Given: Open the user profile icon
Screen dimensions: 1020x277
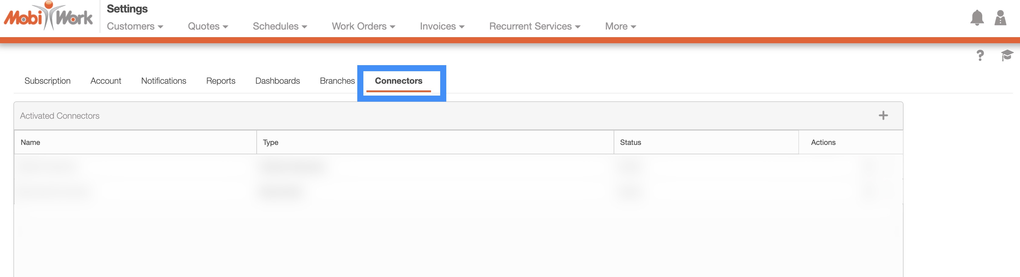Looking at the screenshot, I should (1000, 18).
